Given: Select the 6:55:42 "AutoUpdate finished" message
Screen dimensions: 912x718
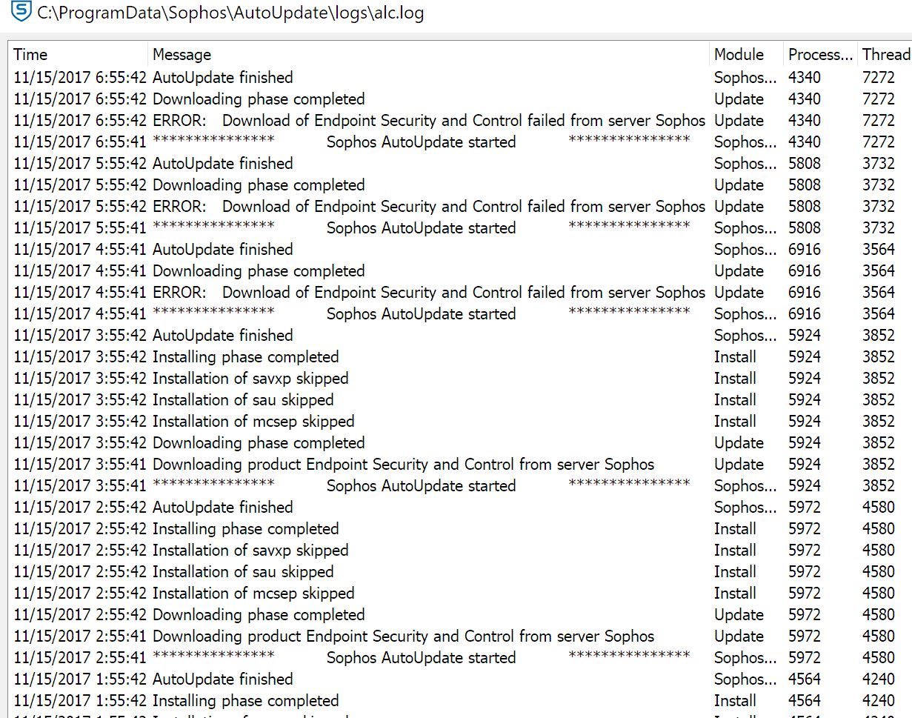Looking at the screenshot, I should (x=222, y=77).
